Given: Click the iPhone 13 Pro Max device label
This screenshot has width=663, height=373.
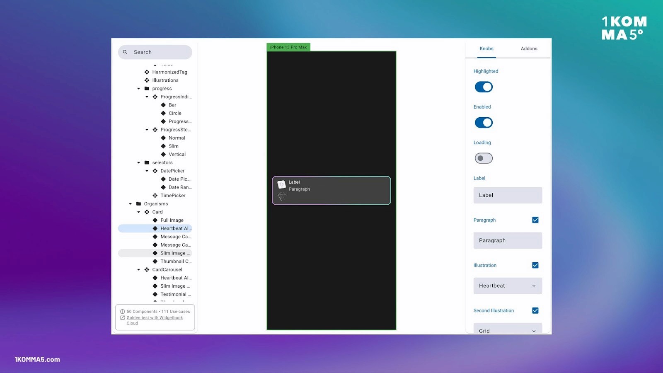Looking at the screenshot, I should [288, 47].
